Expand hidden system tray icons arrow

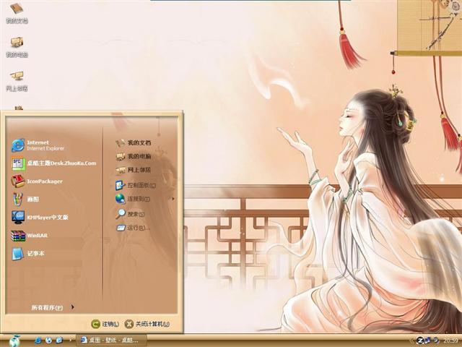pyautogui.click(x=412, y=340)
